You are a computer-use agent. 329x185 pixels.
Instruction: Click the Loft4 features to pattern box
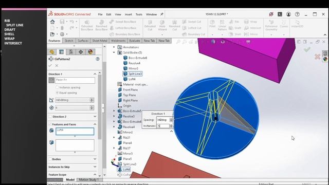click(75, 132)
